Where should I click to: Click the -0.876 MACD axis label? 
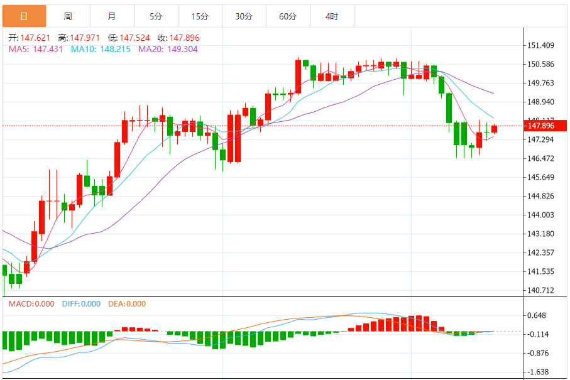click(x=538, y=354)
